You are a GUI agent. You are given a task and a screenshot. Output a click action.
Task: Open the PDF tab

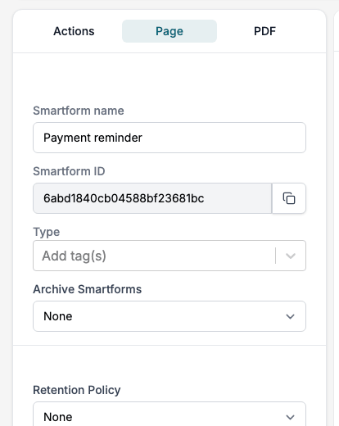tap(264, 31)
